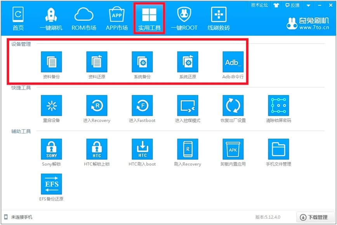Expand the title bar dropdown arrow menu
The height and width of the screenshot is (225, 337).
click(x=308, y=5)
